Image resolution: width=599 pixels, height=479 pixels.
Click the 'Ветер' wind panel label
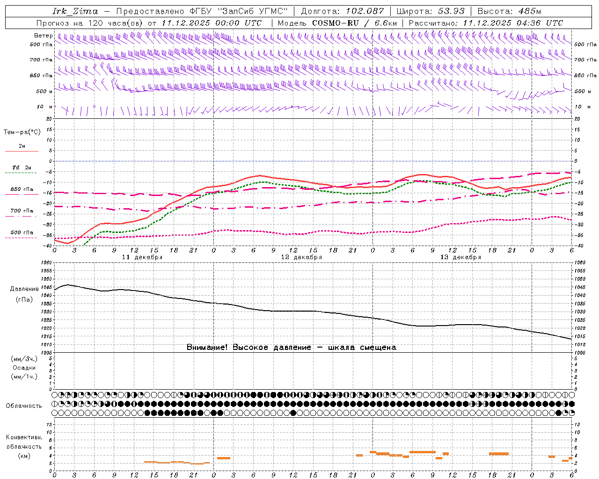(x=43, y=36)
